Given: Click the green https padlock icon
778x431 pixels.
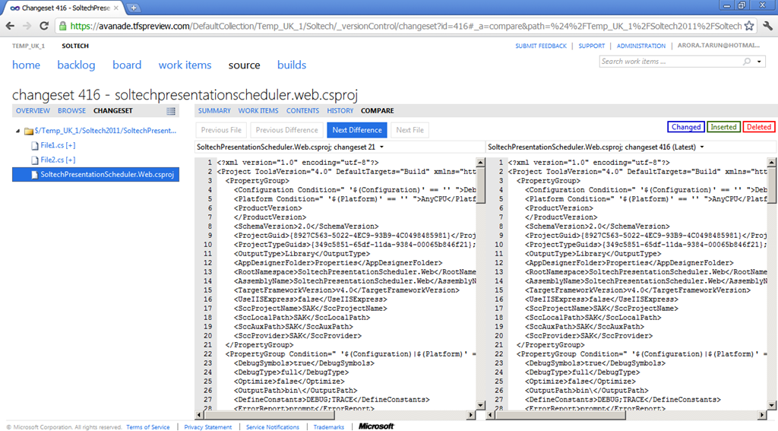Looking at the screenshot, I should tap(62, 26).
